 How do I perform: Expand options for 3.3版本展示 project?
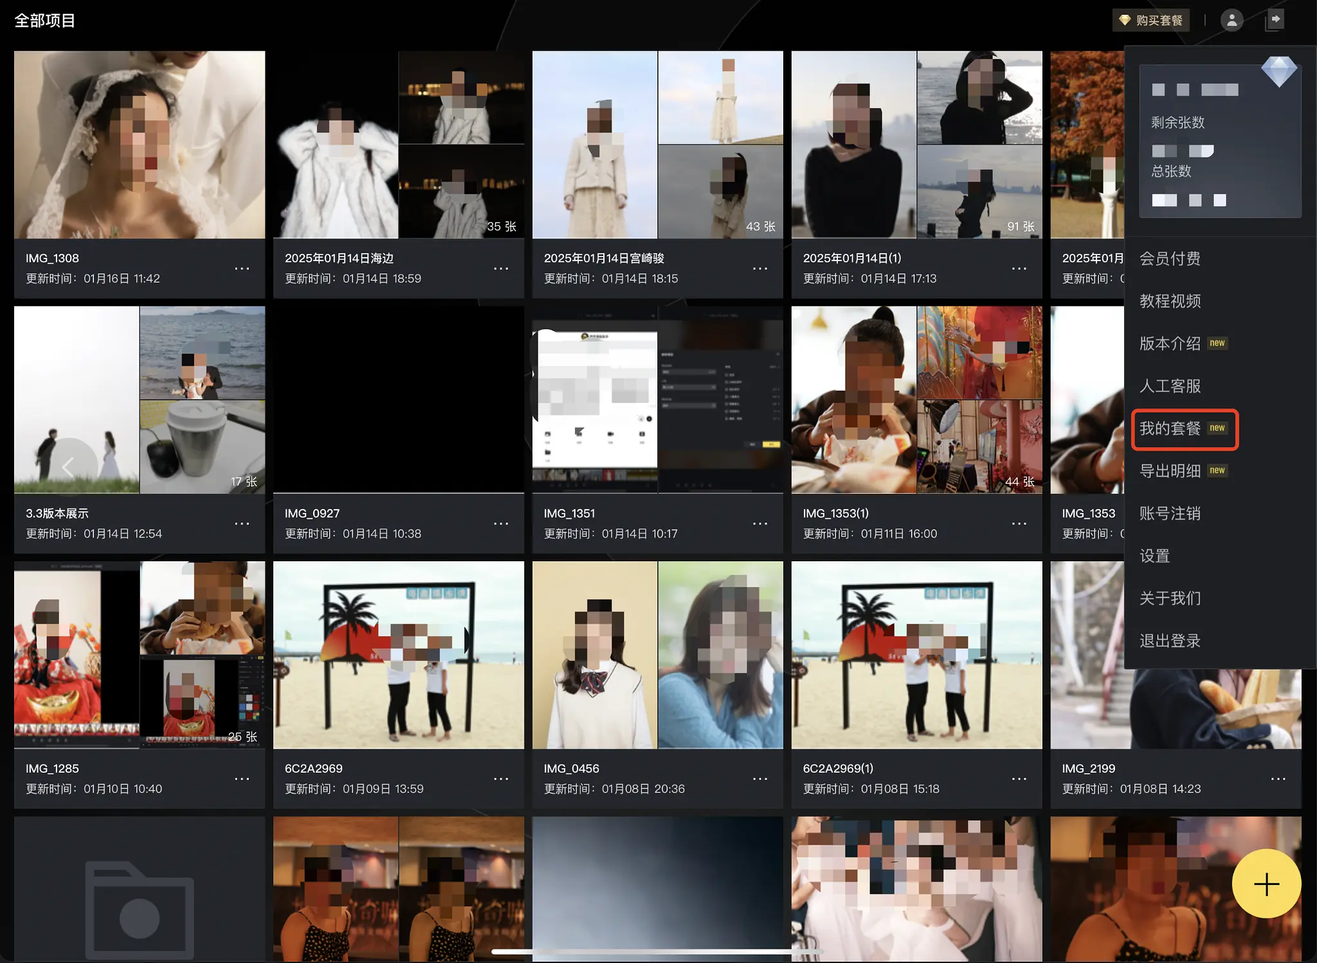click(x=242, y=523)
